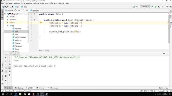Collapse the MyProgect root node
This screenshot has width=172, height=96.
point(5,14)
